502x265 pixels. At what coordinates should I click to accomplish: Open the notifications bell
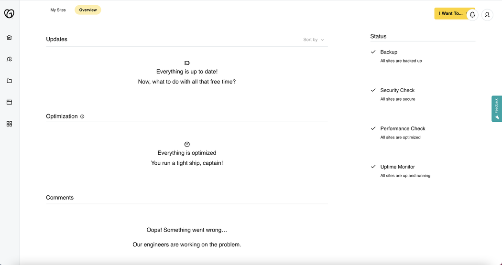click(x=472, y=15)
